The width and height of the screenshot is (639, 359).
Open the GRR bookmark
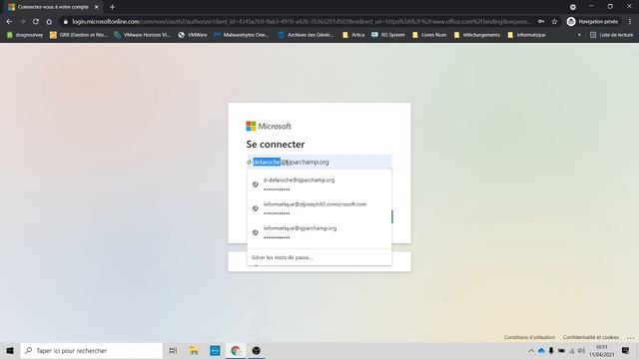pyautogui.click(x=79, y=35)
